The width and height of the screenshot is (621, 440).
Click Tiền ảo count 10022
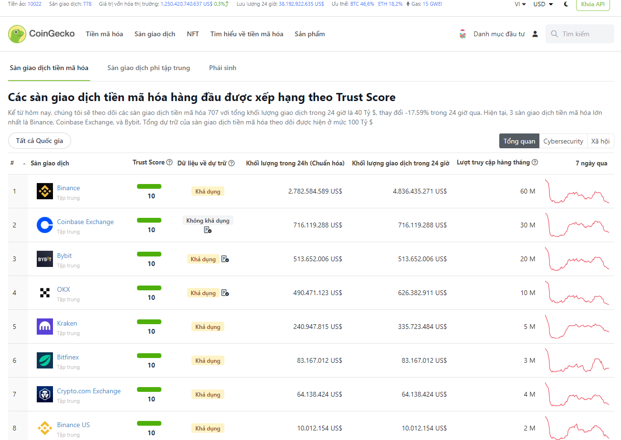(x=34, y=4)
